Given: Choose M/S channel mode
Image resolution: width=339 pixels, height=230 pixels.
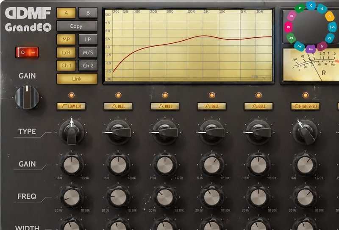Looking at the screenshot, I should click(88, 53).
